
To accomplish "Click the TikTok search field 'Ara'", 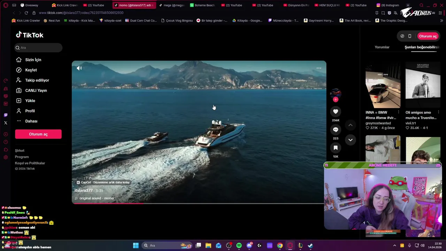I will pos(38,47).
